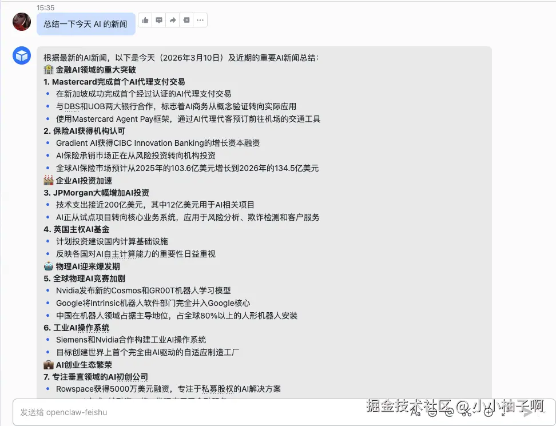
Task: Open the user's avatar beside the 15:35 message
Action: [22, 22]
